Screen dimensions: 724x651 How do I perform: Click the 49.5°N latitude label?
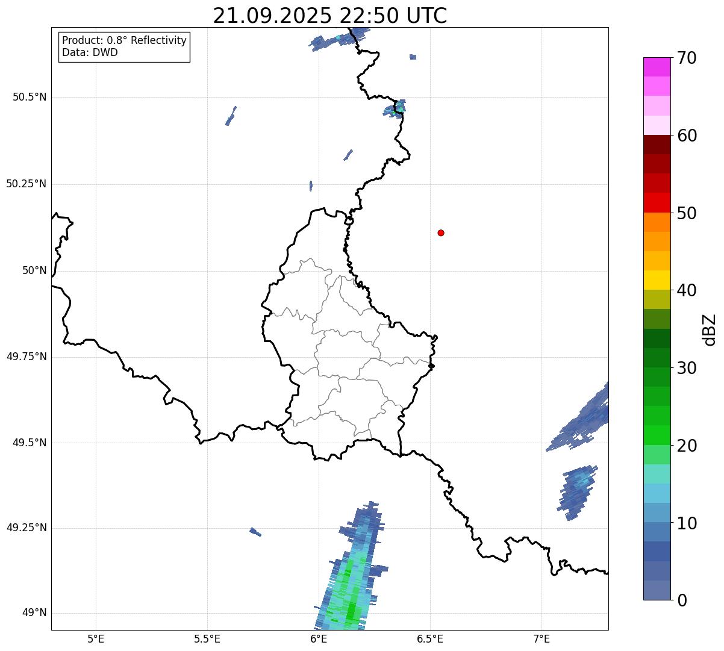pos(30,443)
